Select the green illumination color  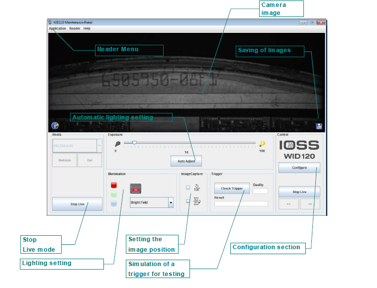tap(114, 194)
